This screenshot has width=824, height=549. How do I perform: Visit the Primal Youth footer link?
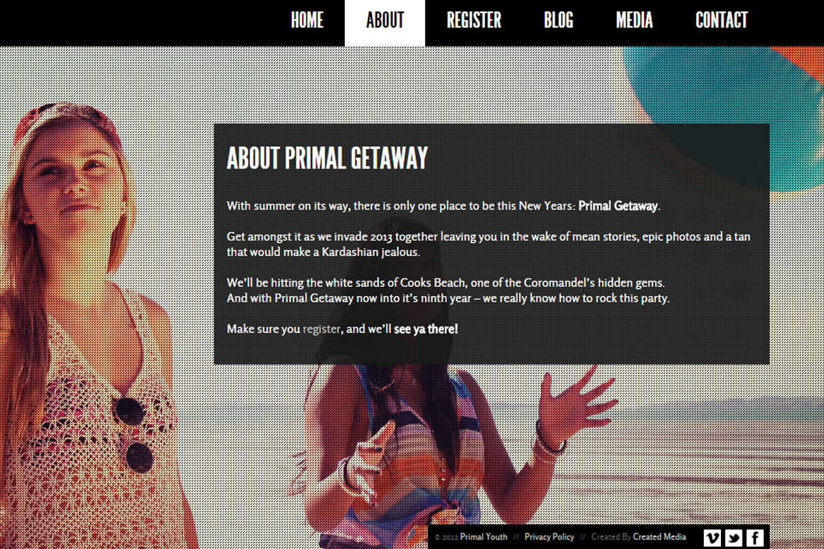(x=484, y=537)
